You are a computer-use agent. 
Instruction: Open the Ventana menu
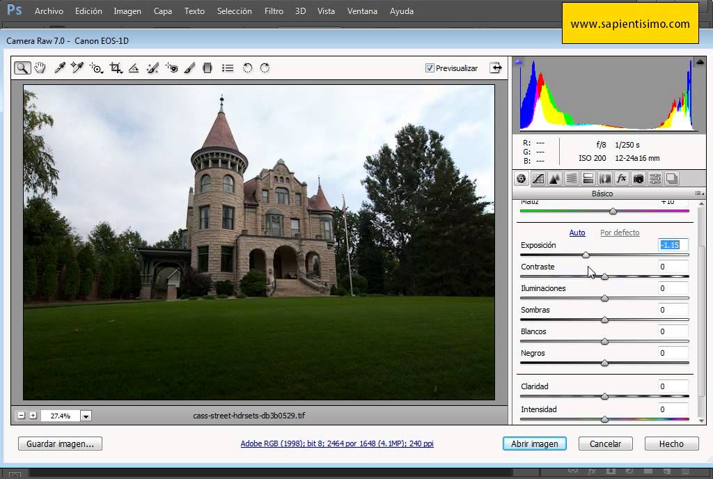(x=362, y=11)
